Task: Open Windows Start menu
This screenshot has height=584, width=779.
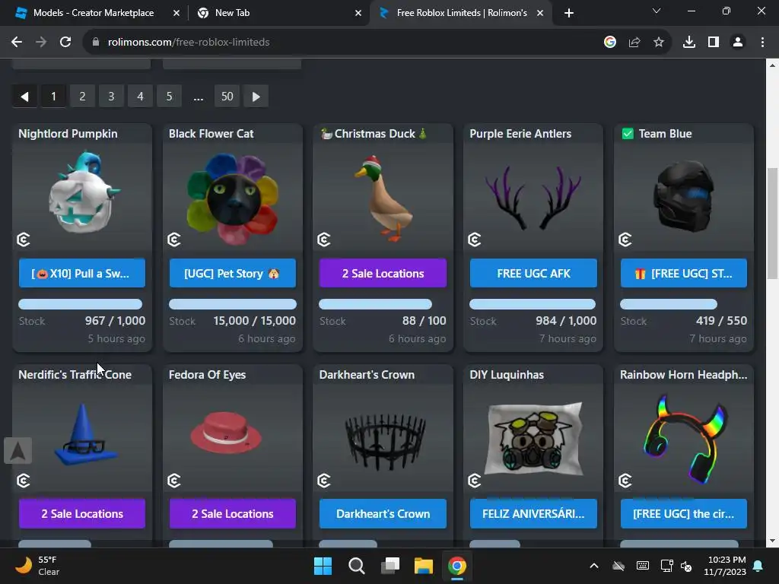Action: click(323, 566)
